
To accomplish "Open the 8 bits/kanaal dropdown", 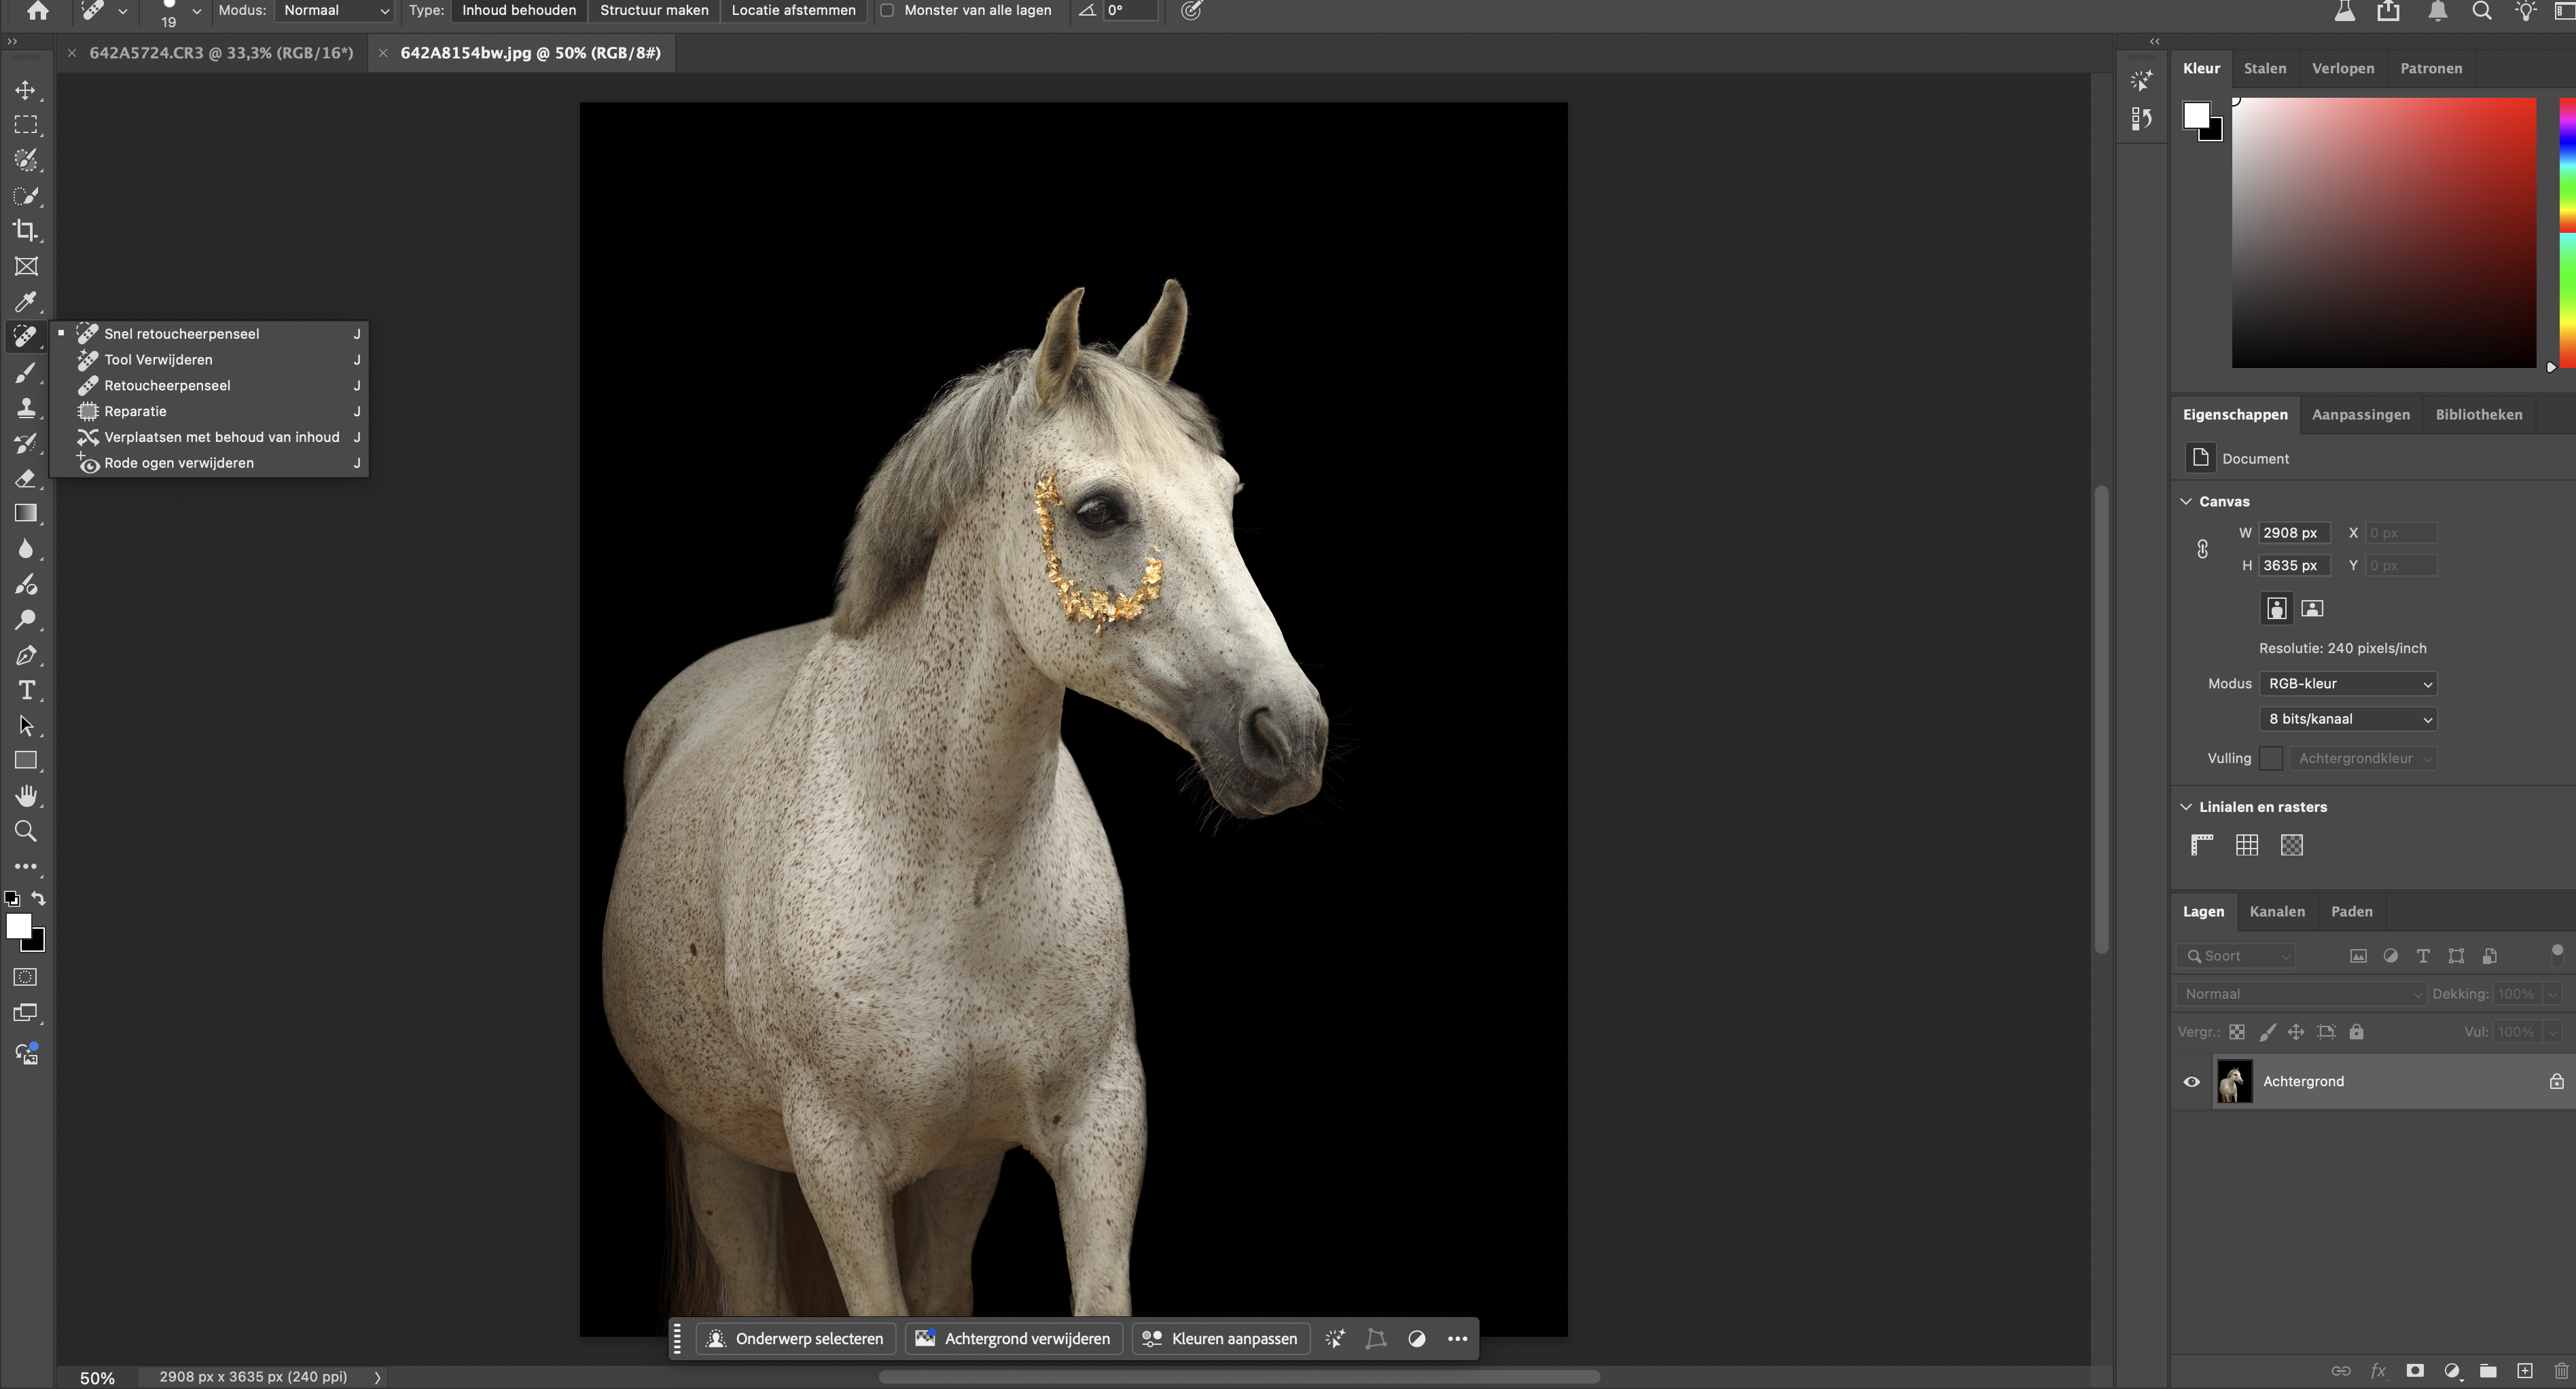I will (2347, 718).
